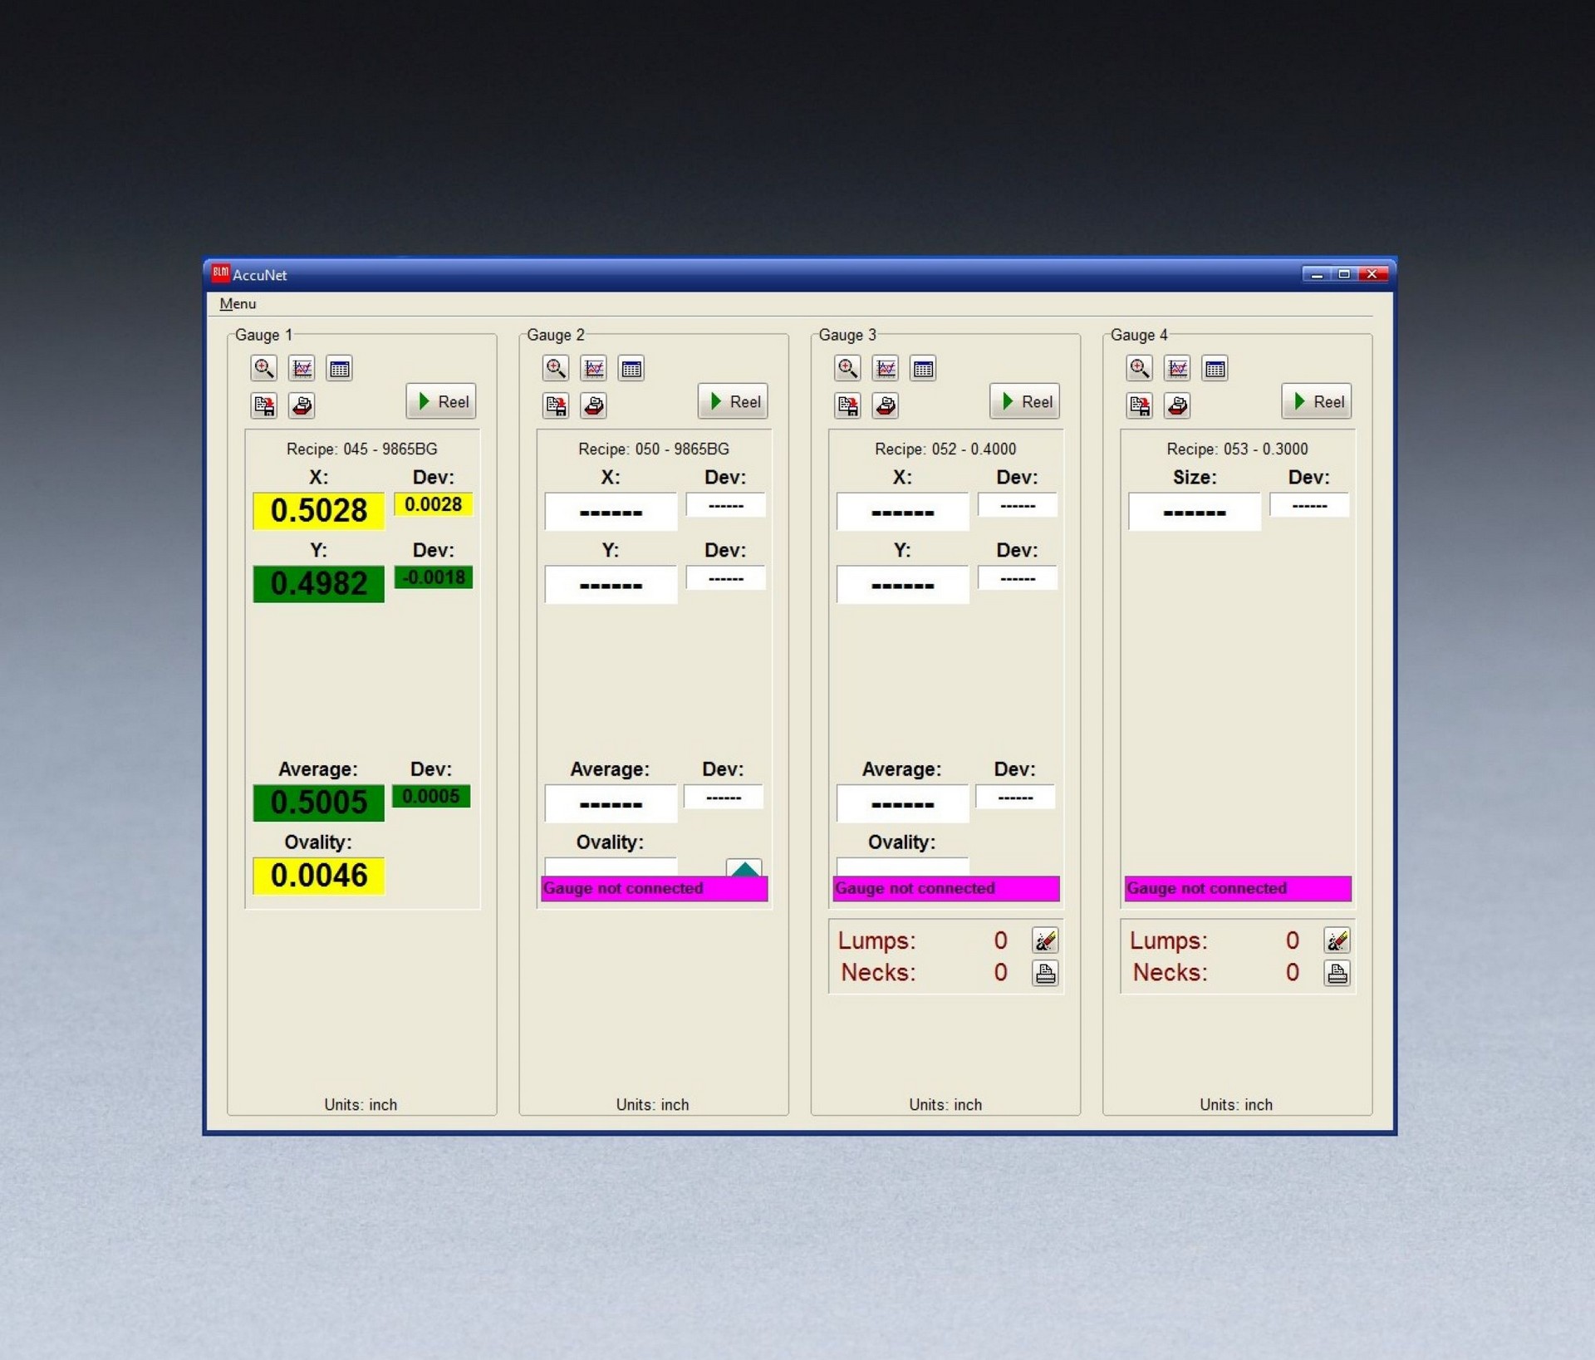Click the Average field on Gauge 3
The width and height of the screenshot is (1595, 1360).
coord(903,804)
